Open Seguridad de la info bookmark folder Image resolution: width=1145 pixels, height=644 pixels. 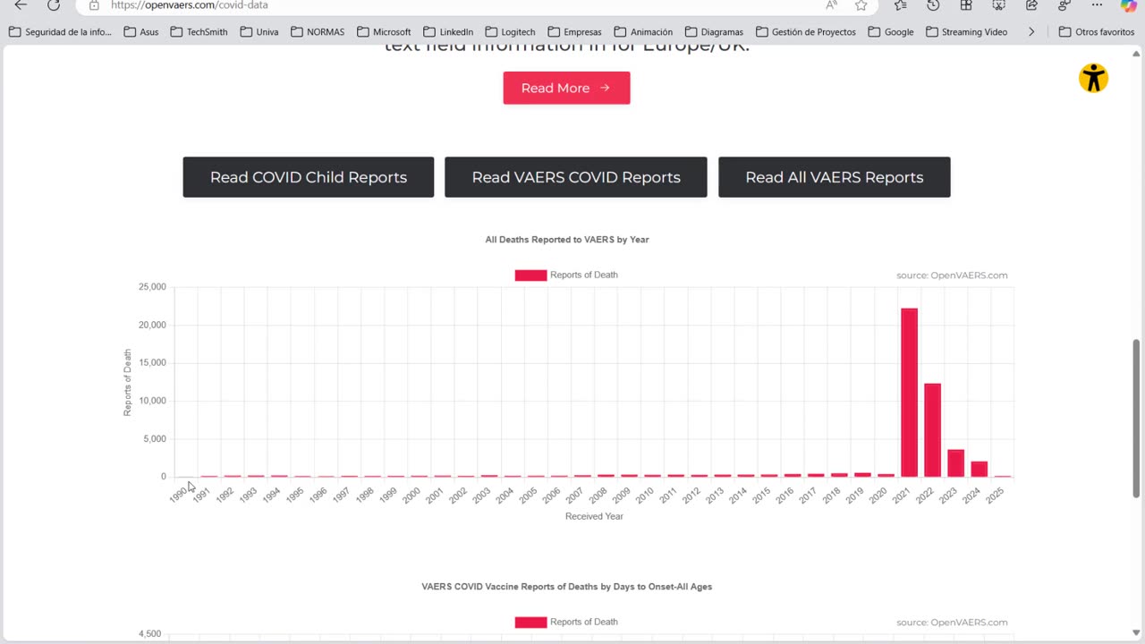[x=60, y=32]
